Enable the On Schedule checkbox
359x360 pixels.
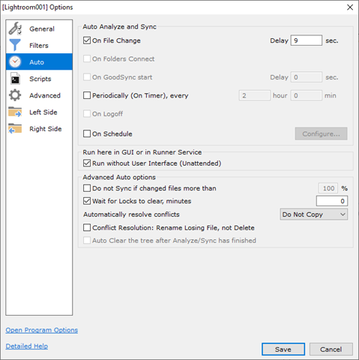pos(87,133)
